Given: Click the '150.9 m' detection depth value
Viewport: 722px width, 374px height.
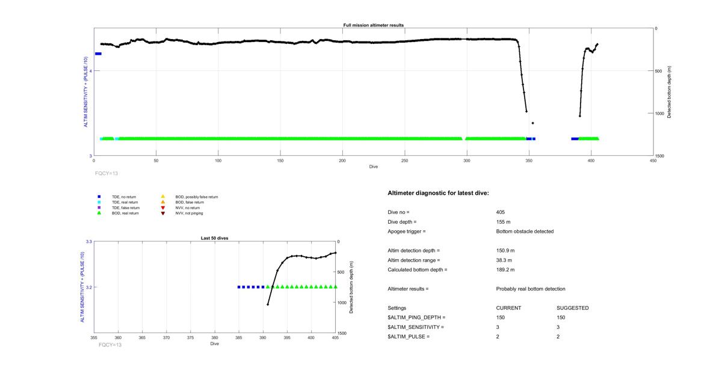Looking at the screenshot, I should click(505, 251).
